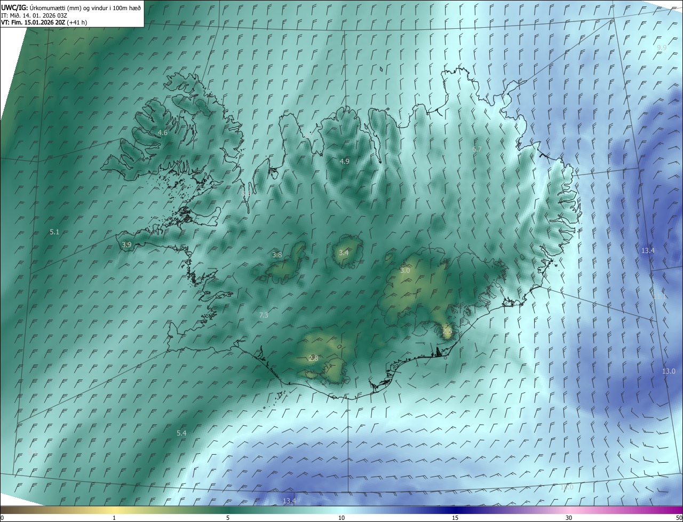Viewport: 683px width, 522px height.
Task: Click the 13.0 value label on the map
Action: [669, 371]
